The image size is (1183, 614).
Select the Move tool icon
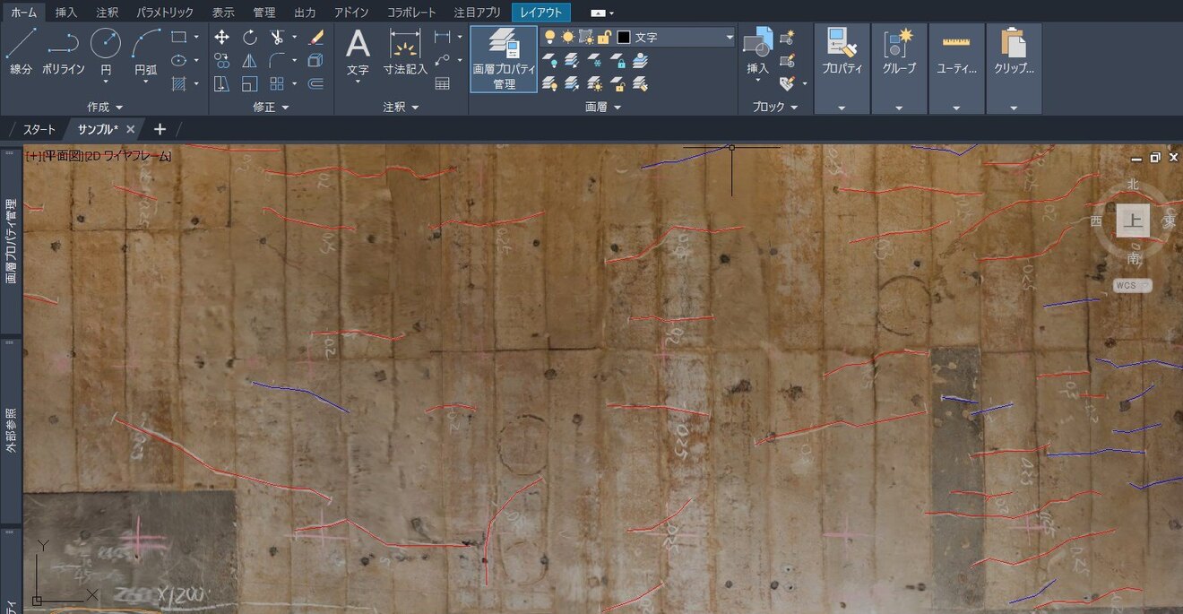tap(222, 37)
